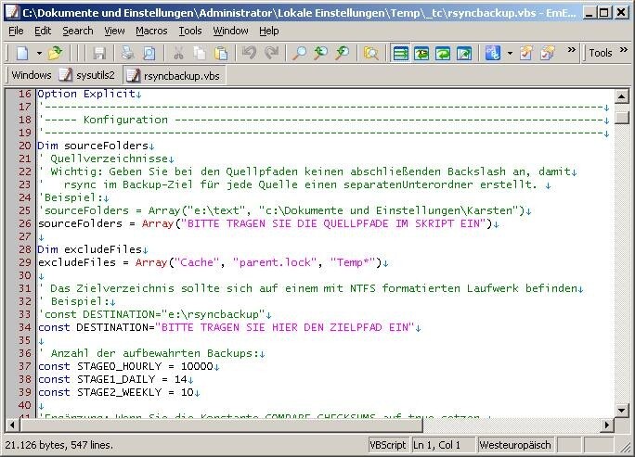Click the VBScript status bar entry
This screenshot has height=457, width=635.
(387, 445)
